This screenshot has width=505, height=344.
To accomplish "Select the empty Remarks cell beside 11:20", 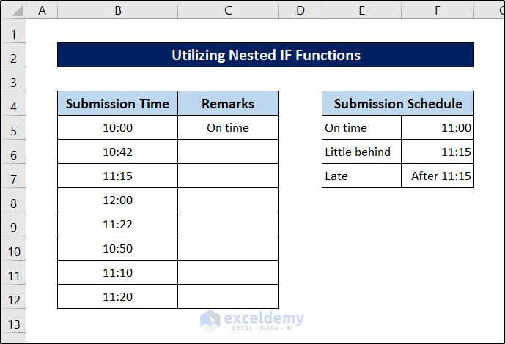I will coord(228,296).
